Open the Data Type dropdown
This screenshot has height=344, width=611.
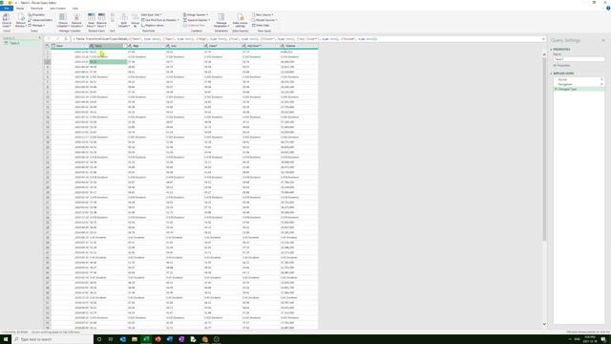coord(151,15)
